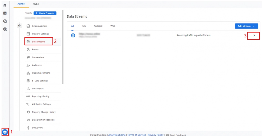The width and height of the screenshot is (263, 136).
Task: Click 'Receiving traffic in past 48 hours.' text
Action: 194,35
